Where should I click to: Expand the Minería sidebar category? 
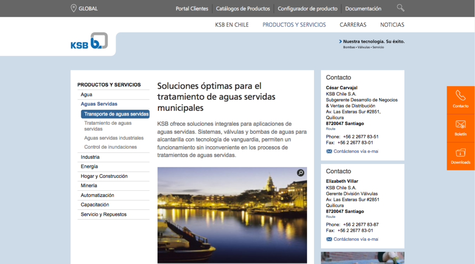pos(89,186)
